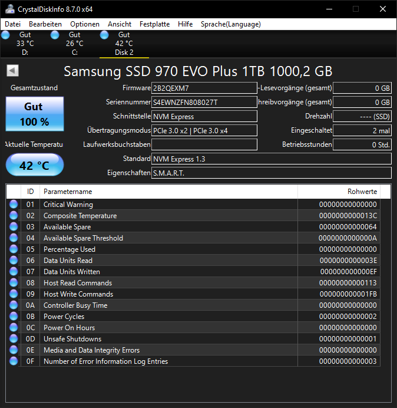Click status orb for Number of Error Information Log Entries
Image resolution: width=397 pixels, height=408 pixels.
coord(14,361)
